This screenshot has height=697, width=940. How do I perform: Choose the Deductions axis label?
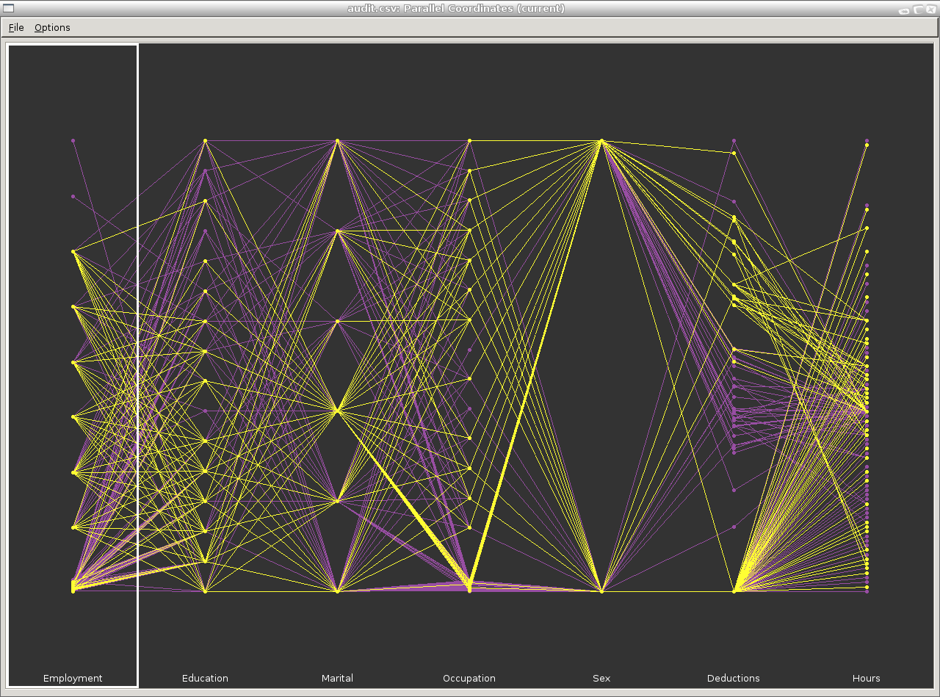point(734,679)
